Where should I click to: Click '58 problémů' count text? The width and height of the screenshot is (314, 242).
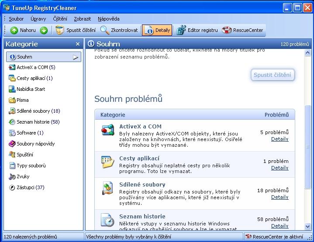point(273,219)
